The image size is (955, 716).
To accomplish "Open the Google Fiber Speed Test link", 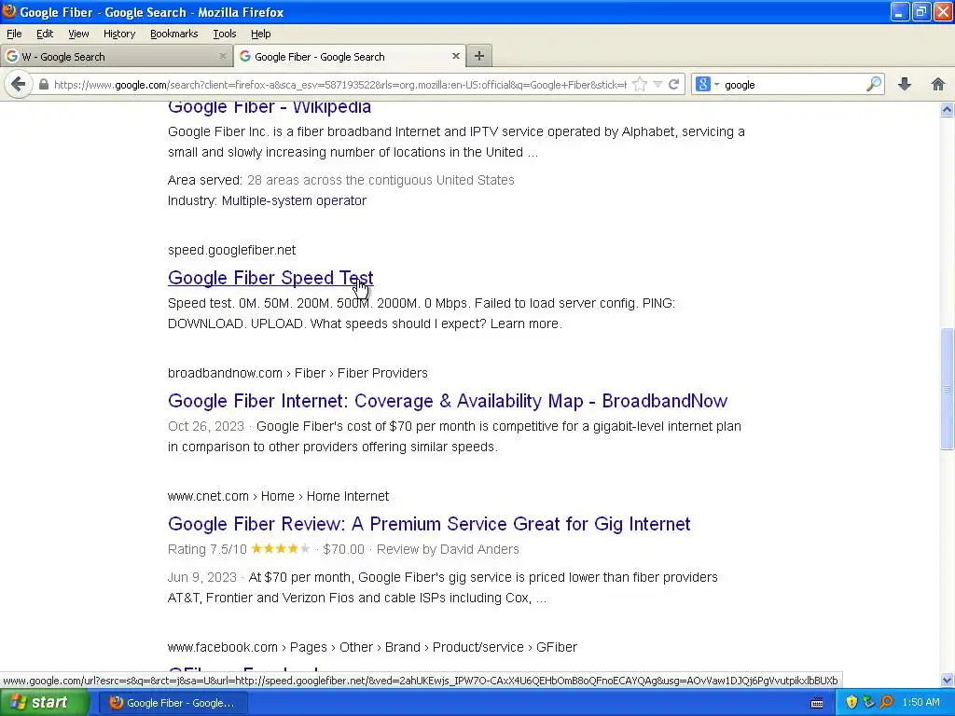I will pyautogui.click(x=270, y=278).
